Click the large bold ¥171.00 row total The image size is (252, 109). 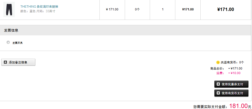tap(225, 9)
